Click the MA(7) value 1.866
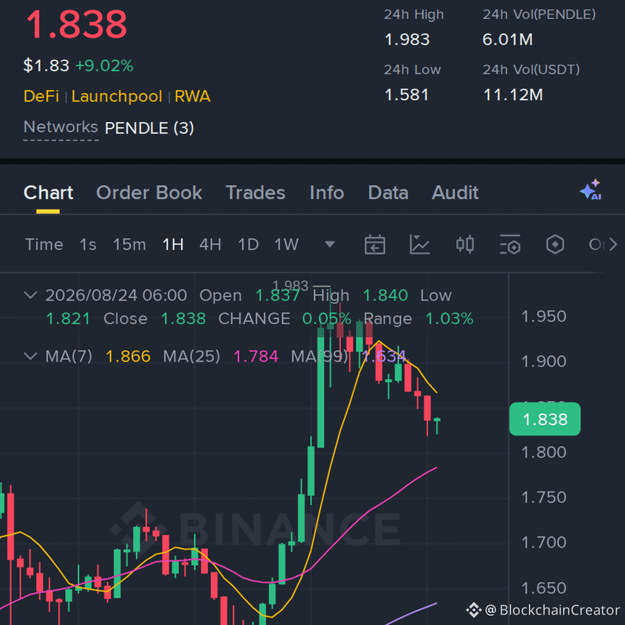Viewport: 625px width, 625px height. click(128, 356)
